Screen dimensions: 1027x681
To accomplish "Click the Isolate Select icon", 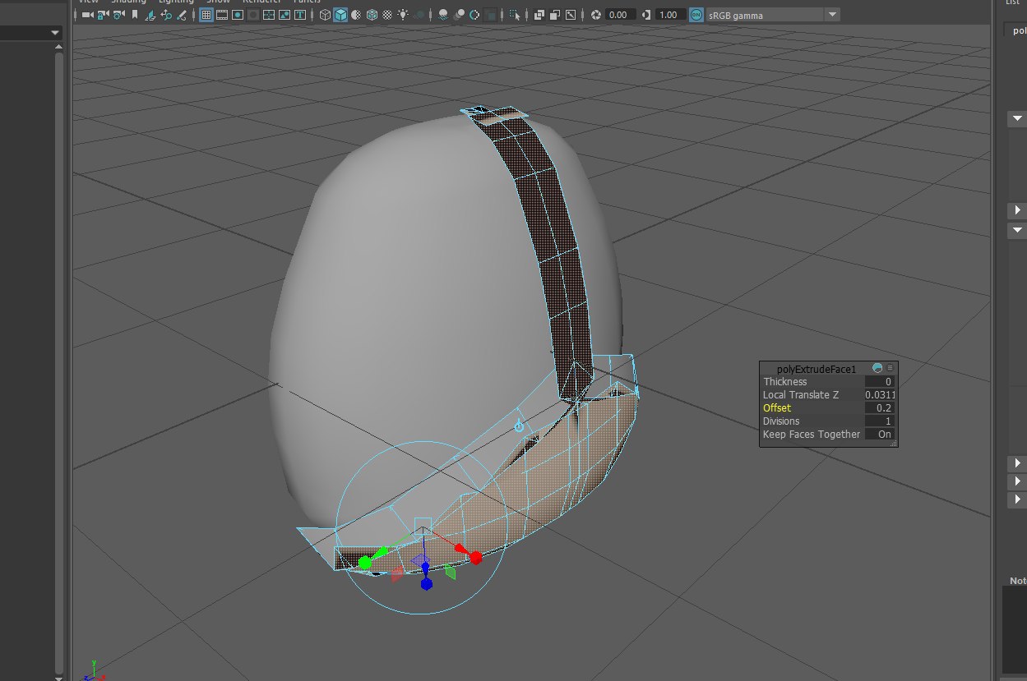I will (x=515, y=15).
